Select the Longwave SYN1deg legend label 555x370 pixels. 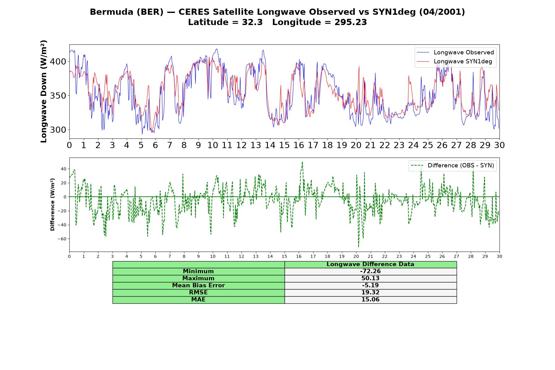tap(463, 61)
